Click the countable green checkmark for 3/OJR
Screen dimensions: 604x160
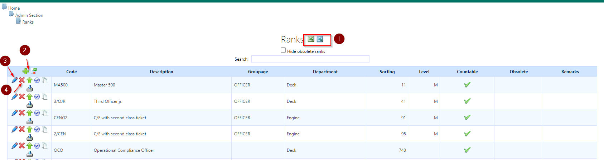click(x=467, y=101)
